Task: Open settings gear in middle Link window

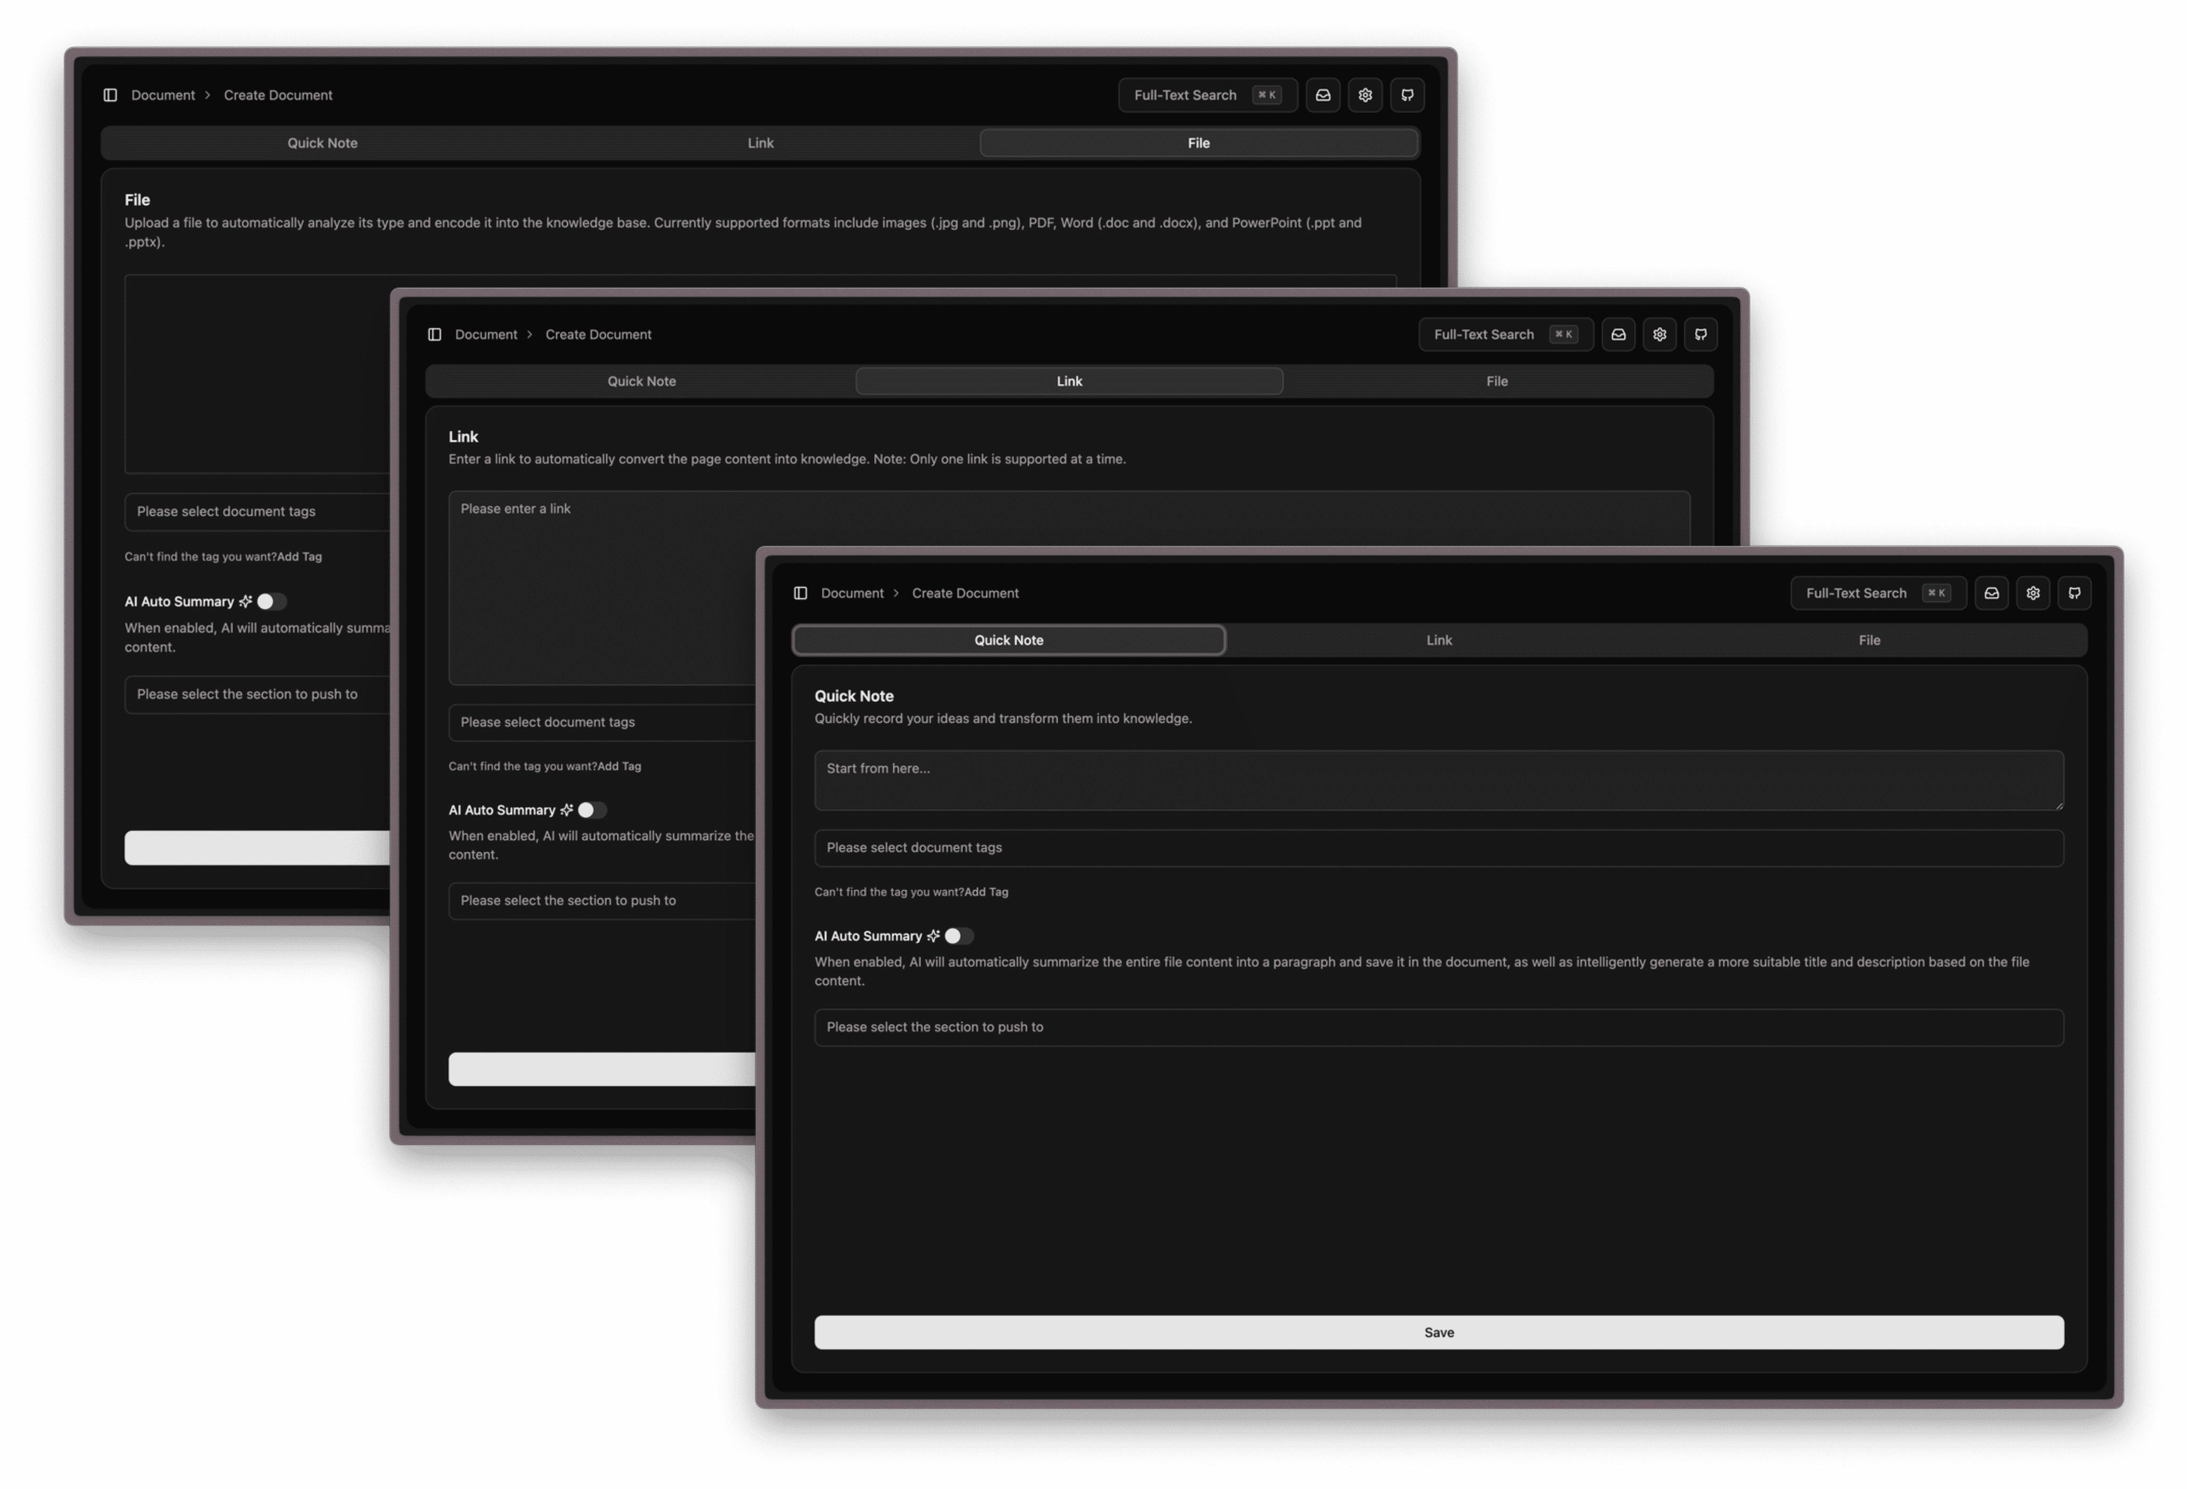Action: [x=1659, y=334]
